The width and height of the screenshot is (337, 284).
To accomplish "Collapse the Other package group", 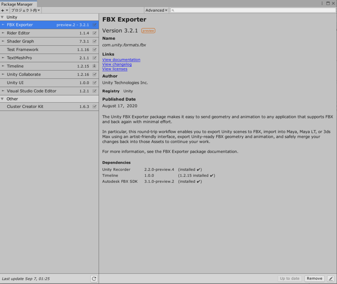I will click(2, 99).
